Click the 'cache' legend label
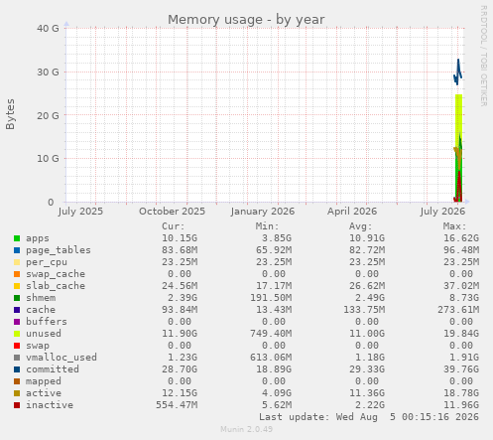The width and height of the screenshot is (493, 440). click(x=41, y=310)
